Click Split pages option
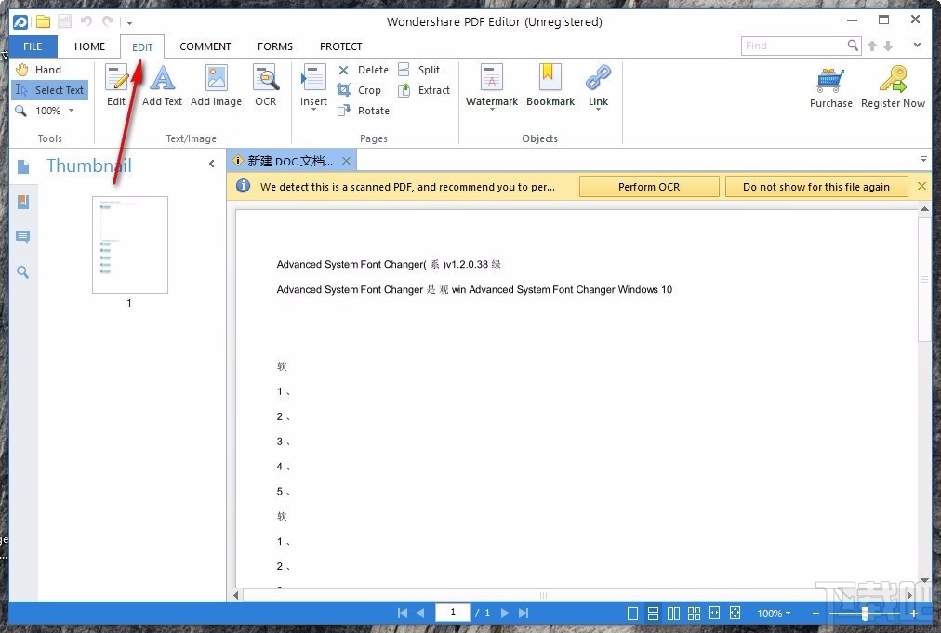Viewport: 941px width, 633px height. 418,70
